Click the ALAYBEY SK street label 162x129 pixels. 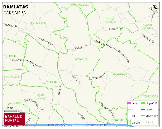[82, 118]
